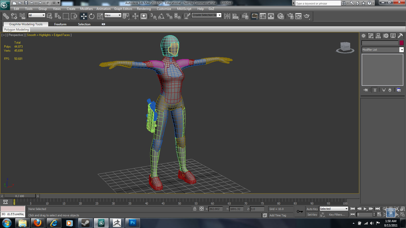406x228 pixels.
Task: Open Rendered Frame Window icon
Action: click(x=298, y=16)
